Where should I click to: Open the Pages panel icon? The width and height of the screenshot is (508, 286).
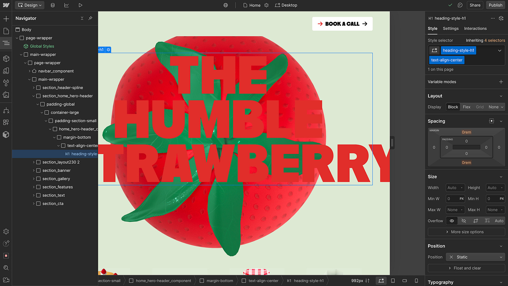point(6,31)
